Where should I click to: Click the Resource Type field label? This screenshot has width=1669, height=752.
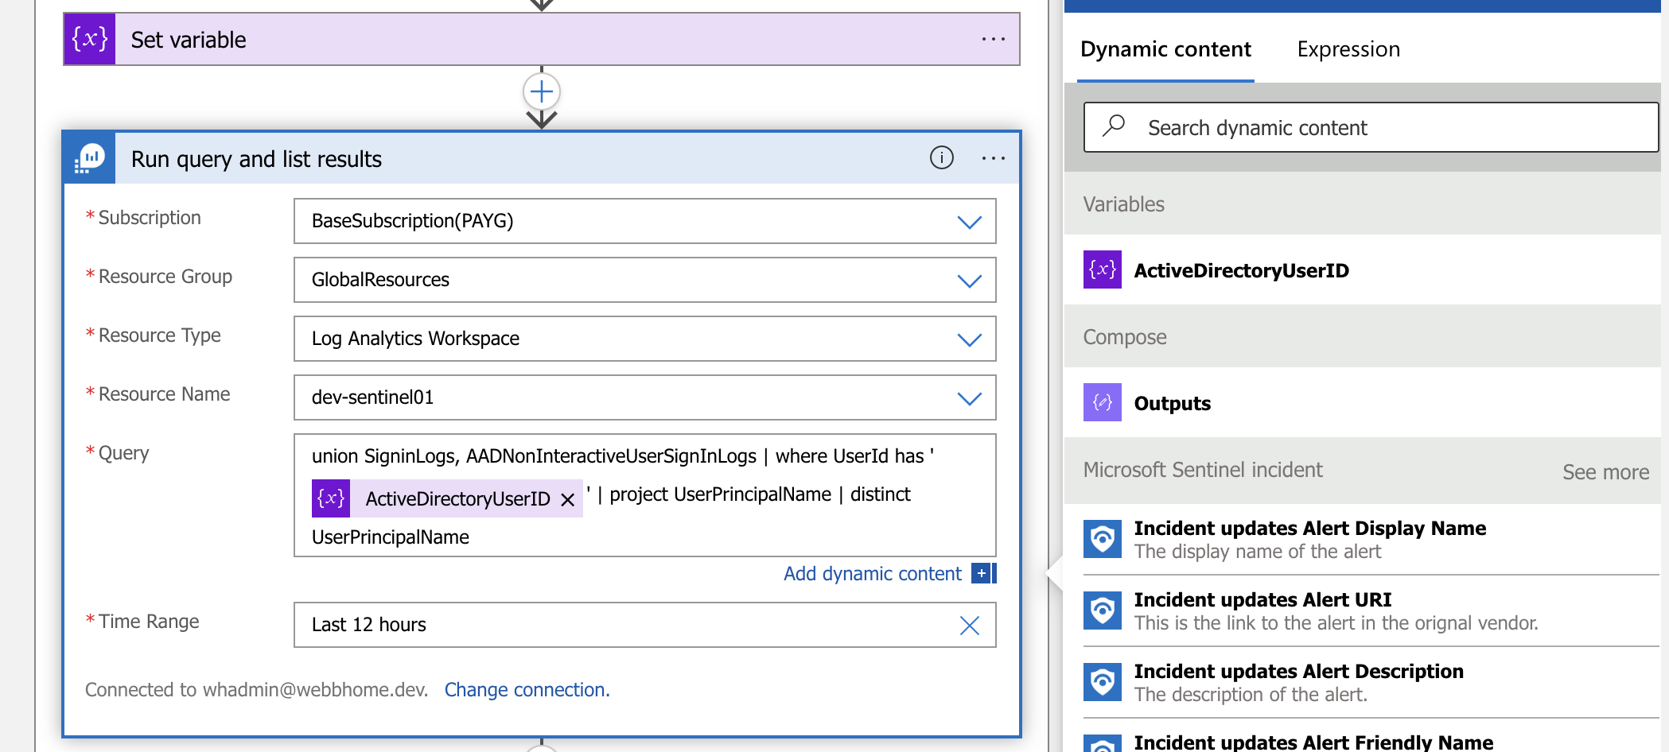(159, 335)
